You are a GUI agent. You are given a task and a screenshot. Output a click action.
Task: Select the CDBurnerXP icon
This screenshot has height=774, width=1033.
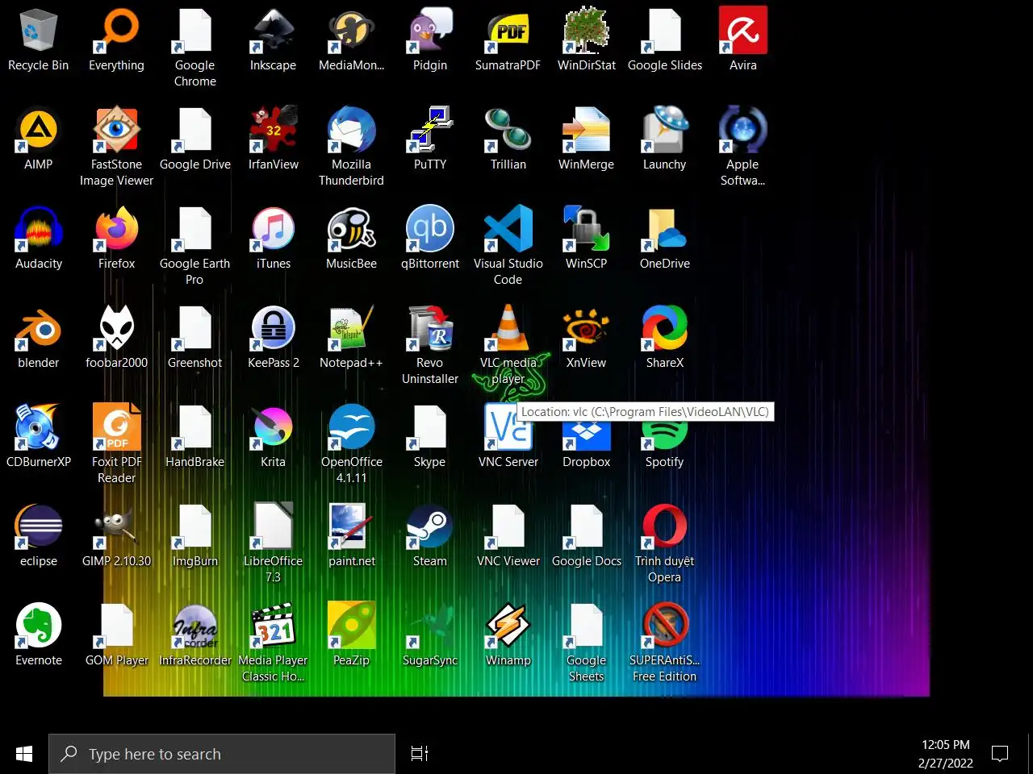click(x=38, y=427)
